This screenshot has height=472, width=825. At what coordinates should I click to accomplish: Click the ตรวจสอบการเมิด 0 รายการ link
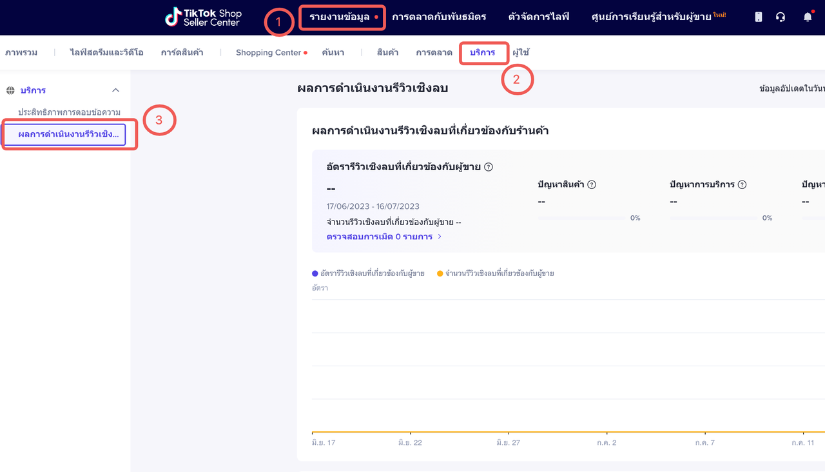click(380, 237)
